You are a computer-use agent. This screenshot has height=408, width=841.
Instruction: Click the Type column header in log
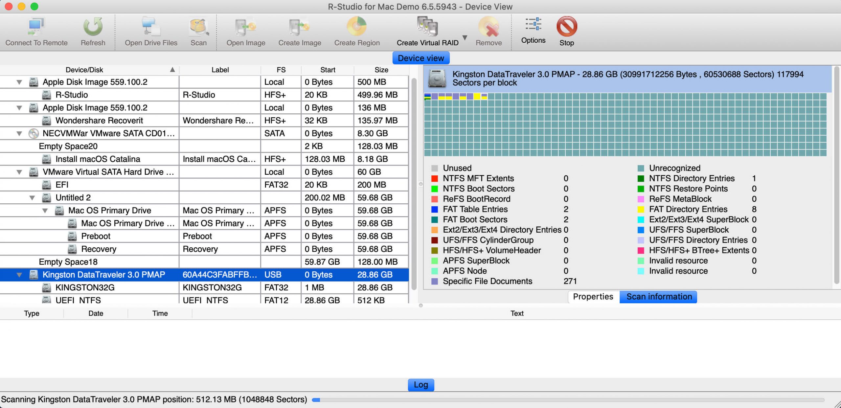pos(32,313)
